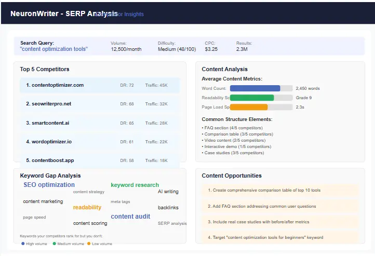
Task: Select the 'content scoring' keyword
Action: click(90, 223)
